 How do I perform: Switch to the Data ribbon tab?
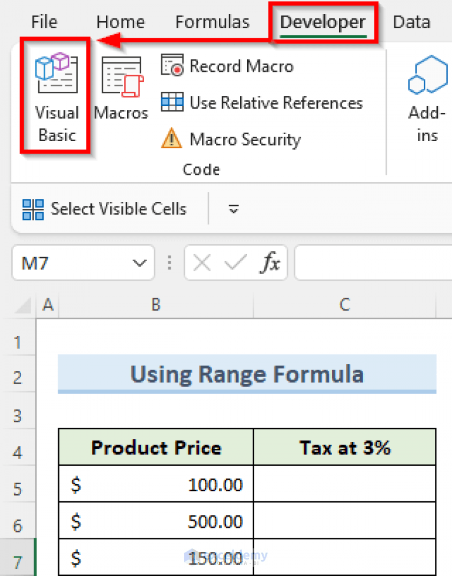[x=411, y=22]
